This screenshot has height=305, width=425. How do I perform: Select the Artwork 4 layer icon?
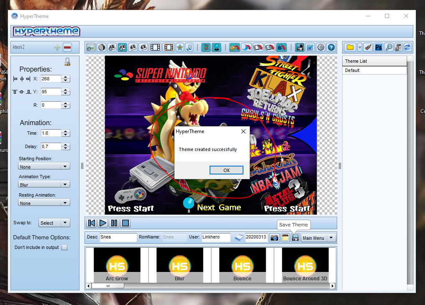pyautogui.click(x=143, y=47)
